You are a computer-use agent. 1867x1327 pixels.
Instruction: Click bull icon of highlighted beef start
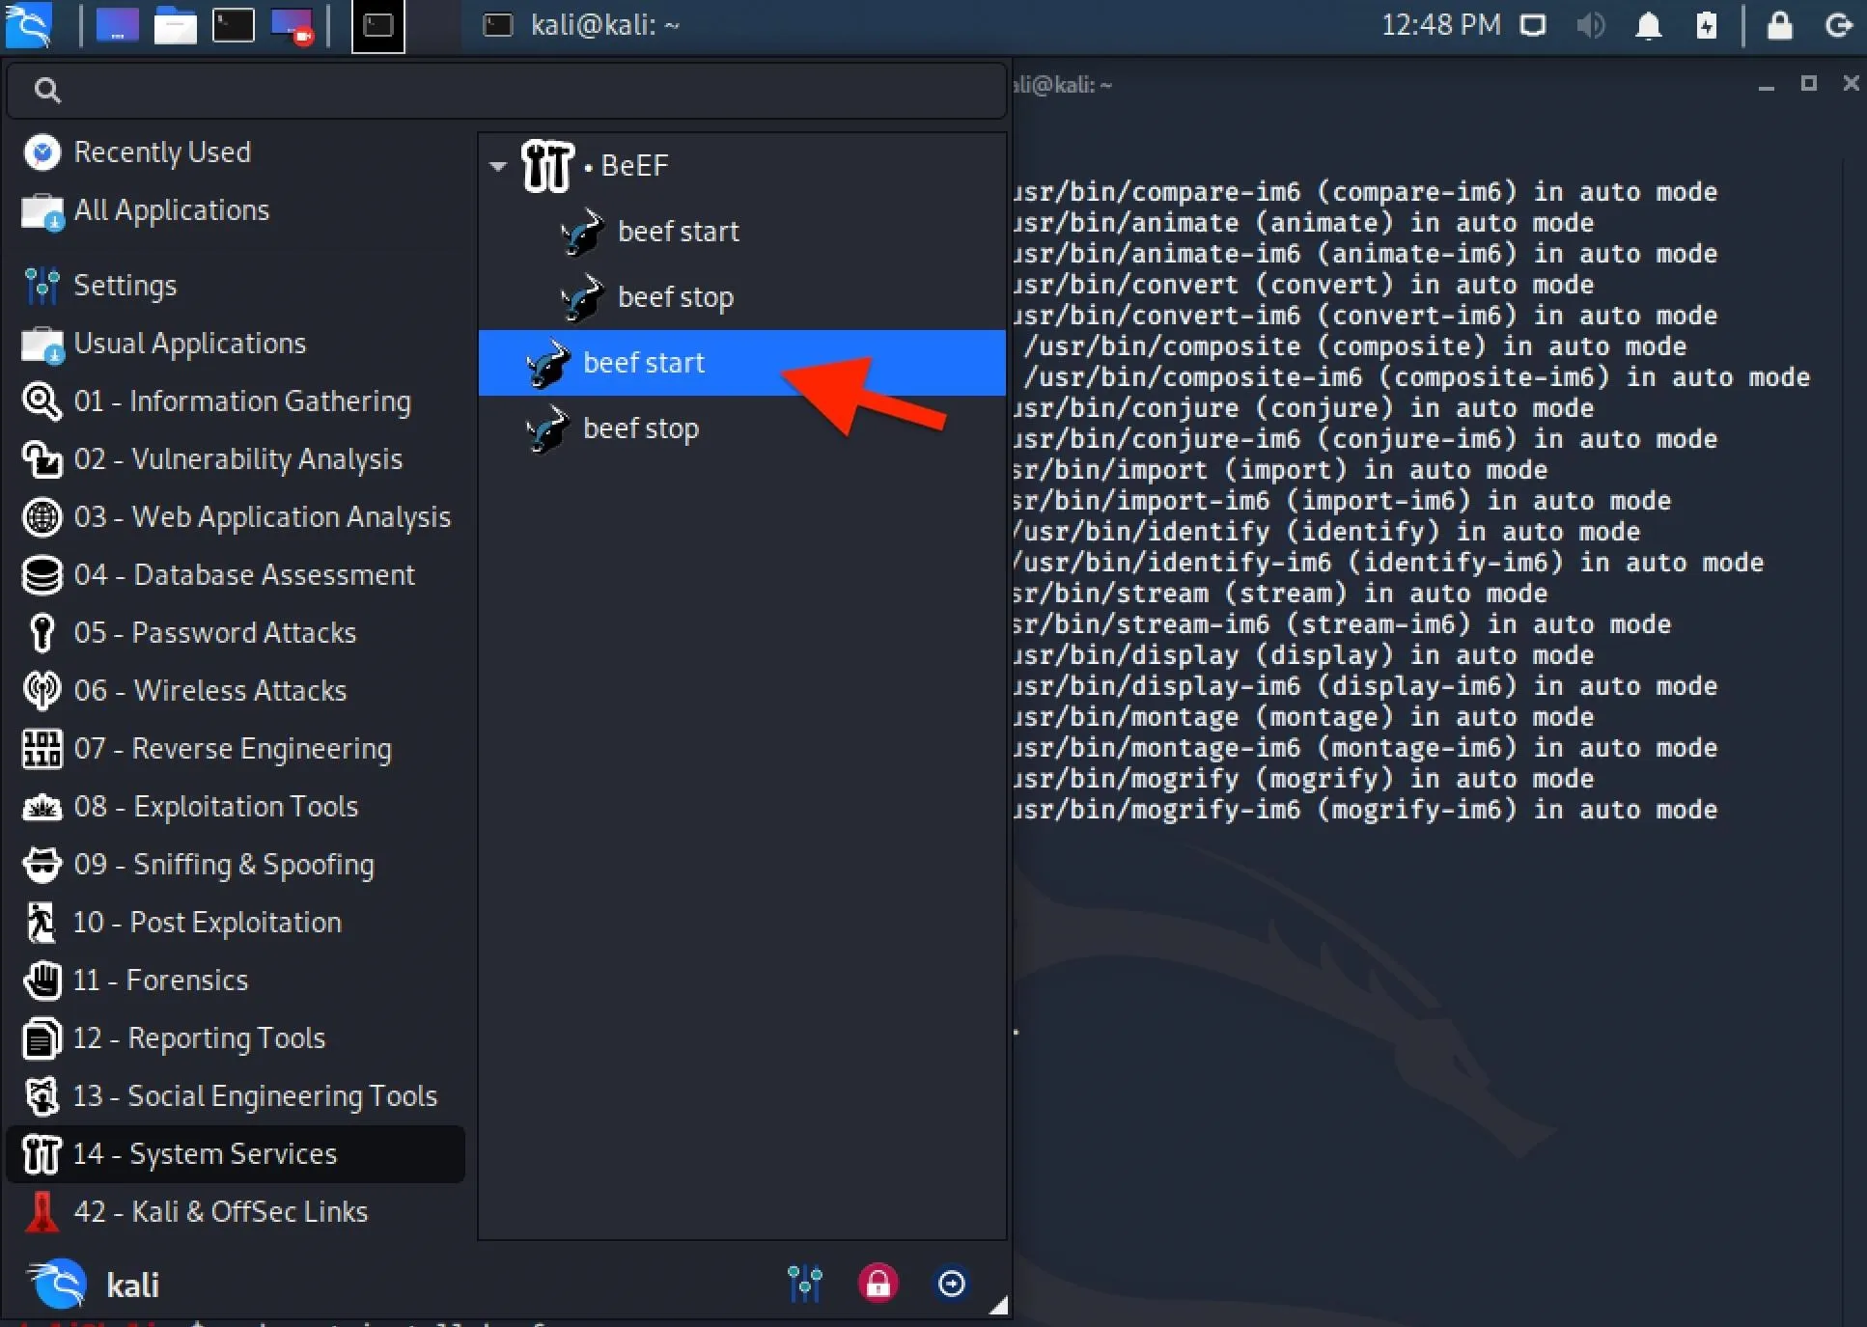coord(548,364)
